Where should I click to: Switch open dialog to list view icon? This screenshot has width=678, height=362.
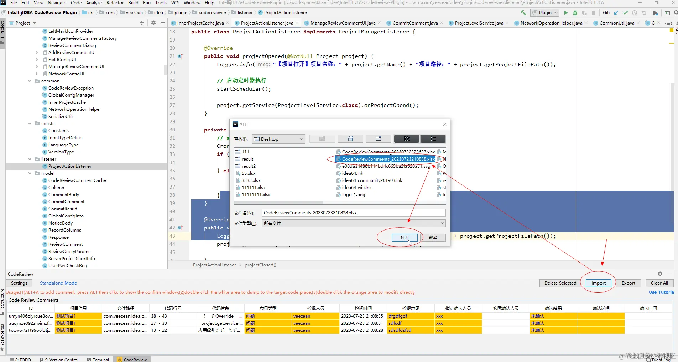coord(407,139)
